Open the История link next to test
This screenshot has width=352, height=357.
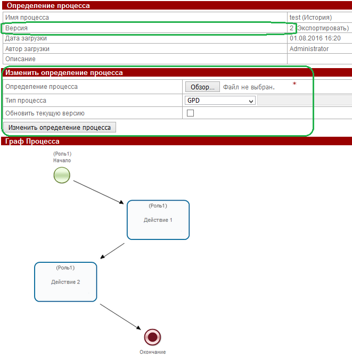point(317,18)
